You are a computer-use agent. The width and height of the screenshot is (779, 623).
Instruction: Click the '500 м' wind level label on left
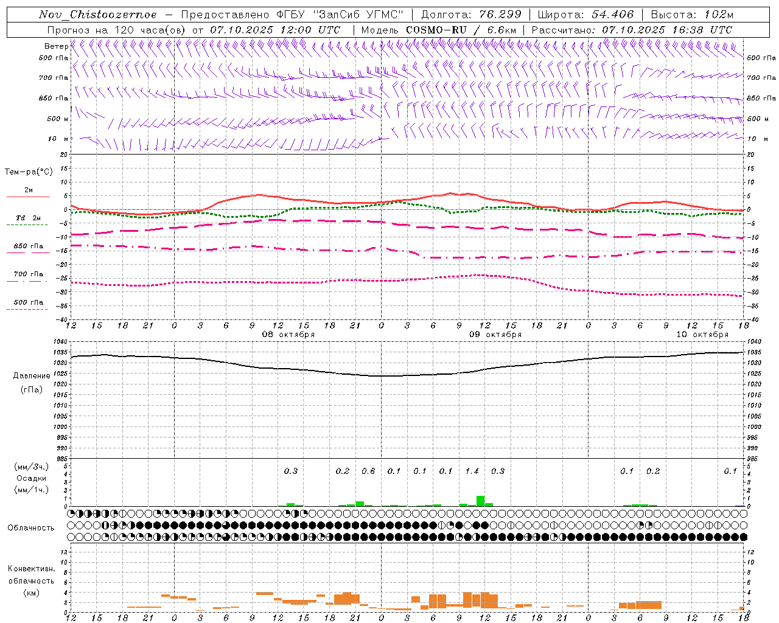pyautogui.click(x=58, y=119)
